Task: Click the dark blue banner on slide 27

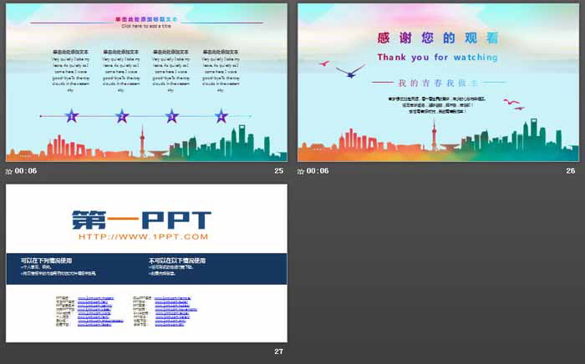Action: point(146,267)
